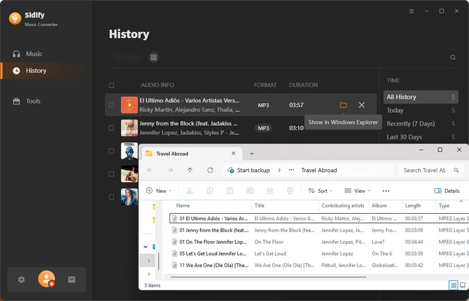Check the Jenny from the Block checkbox
Viewport: 469px width, 301px height.
(111, 128)
